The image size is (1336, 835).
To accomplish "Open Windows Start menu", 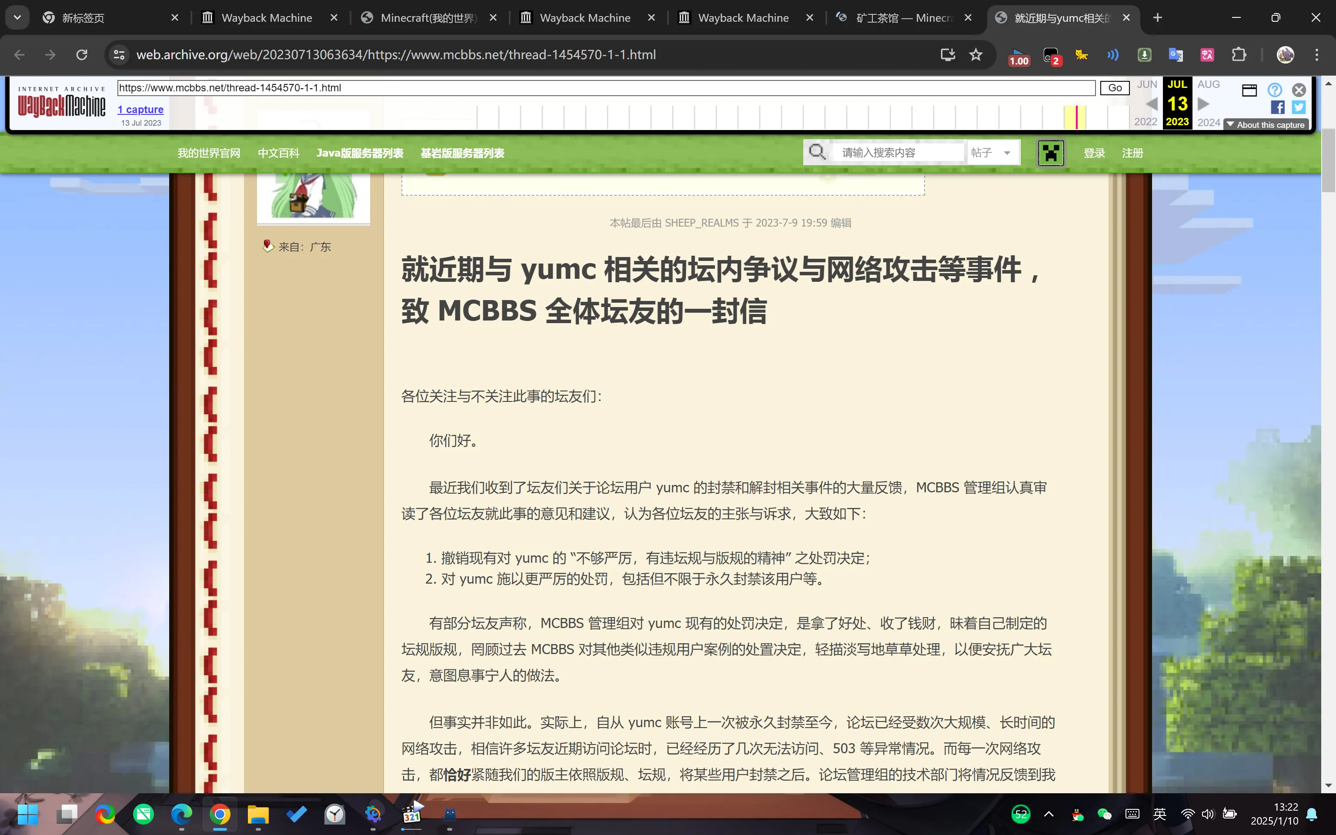I will click(27, 814).
